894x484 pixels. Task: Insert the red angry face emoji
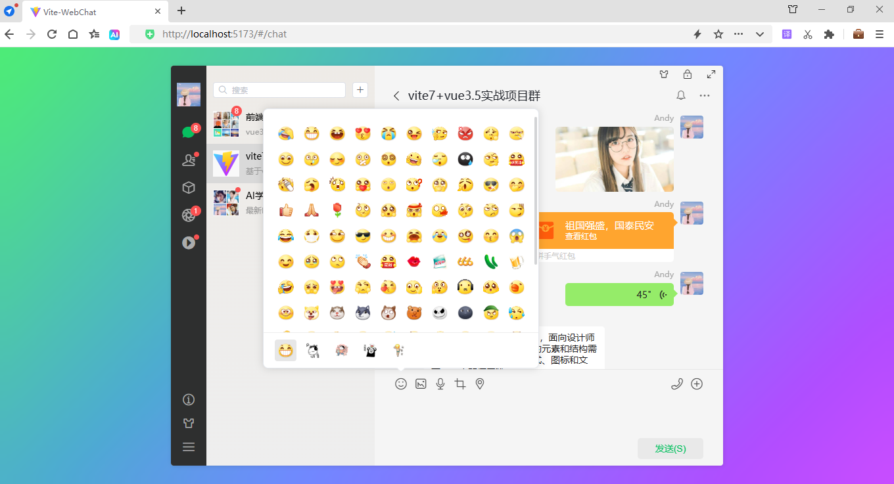465,134
